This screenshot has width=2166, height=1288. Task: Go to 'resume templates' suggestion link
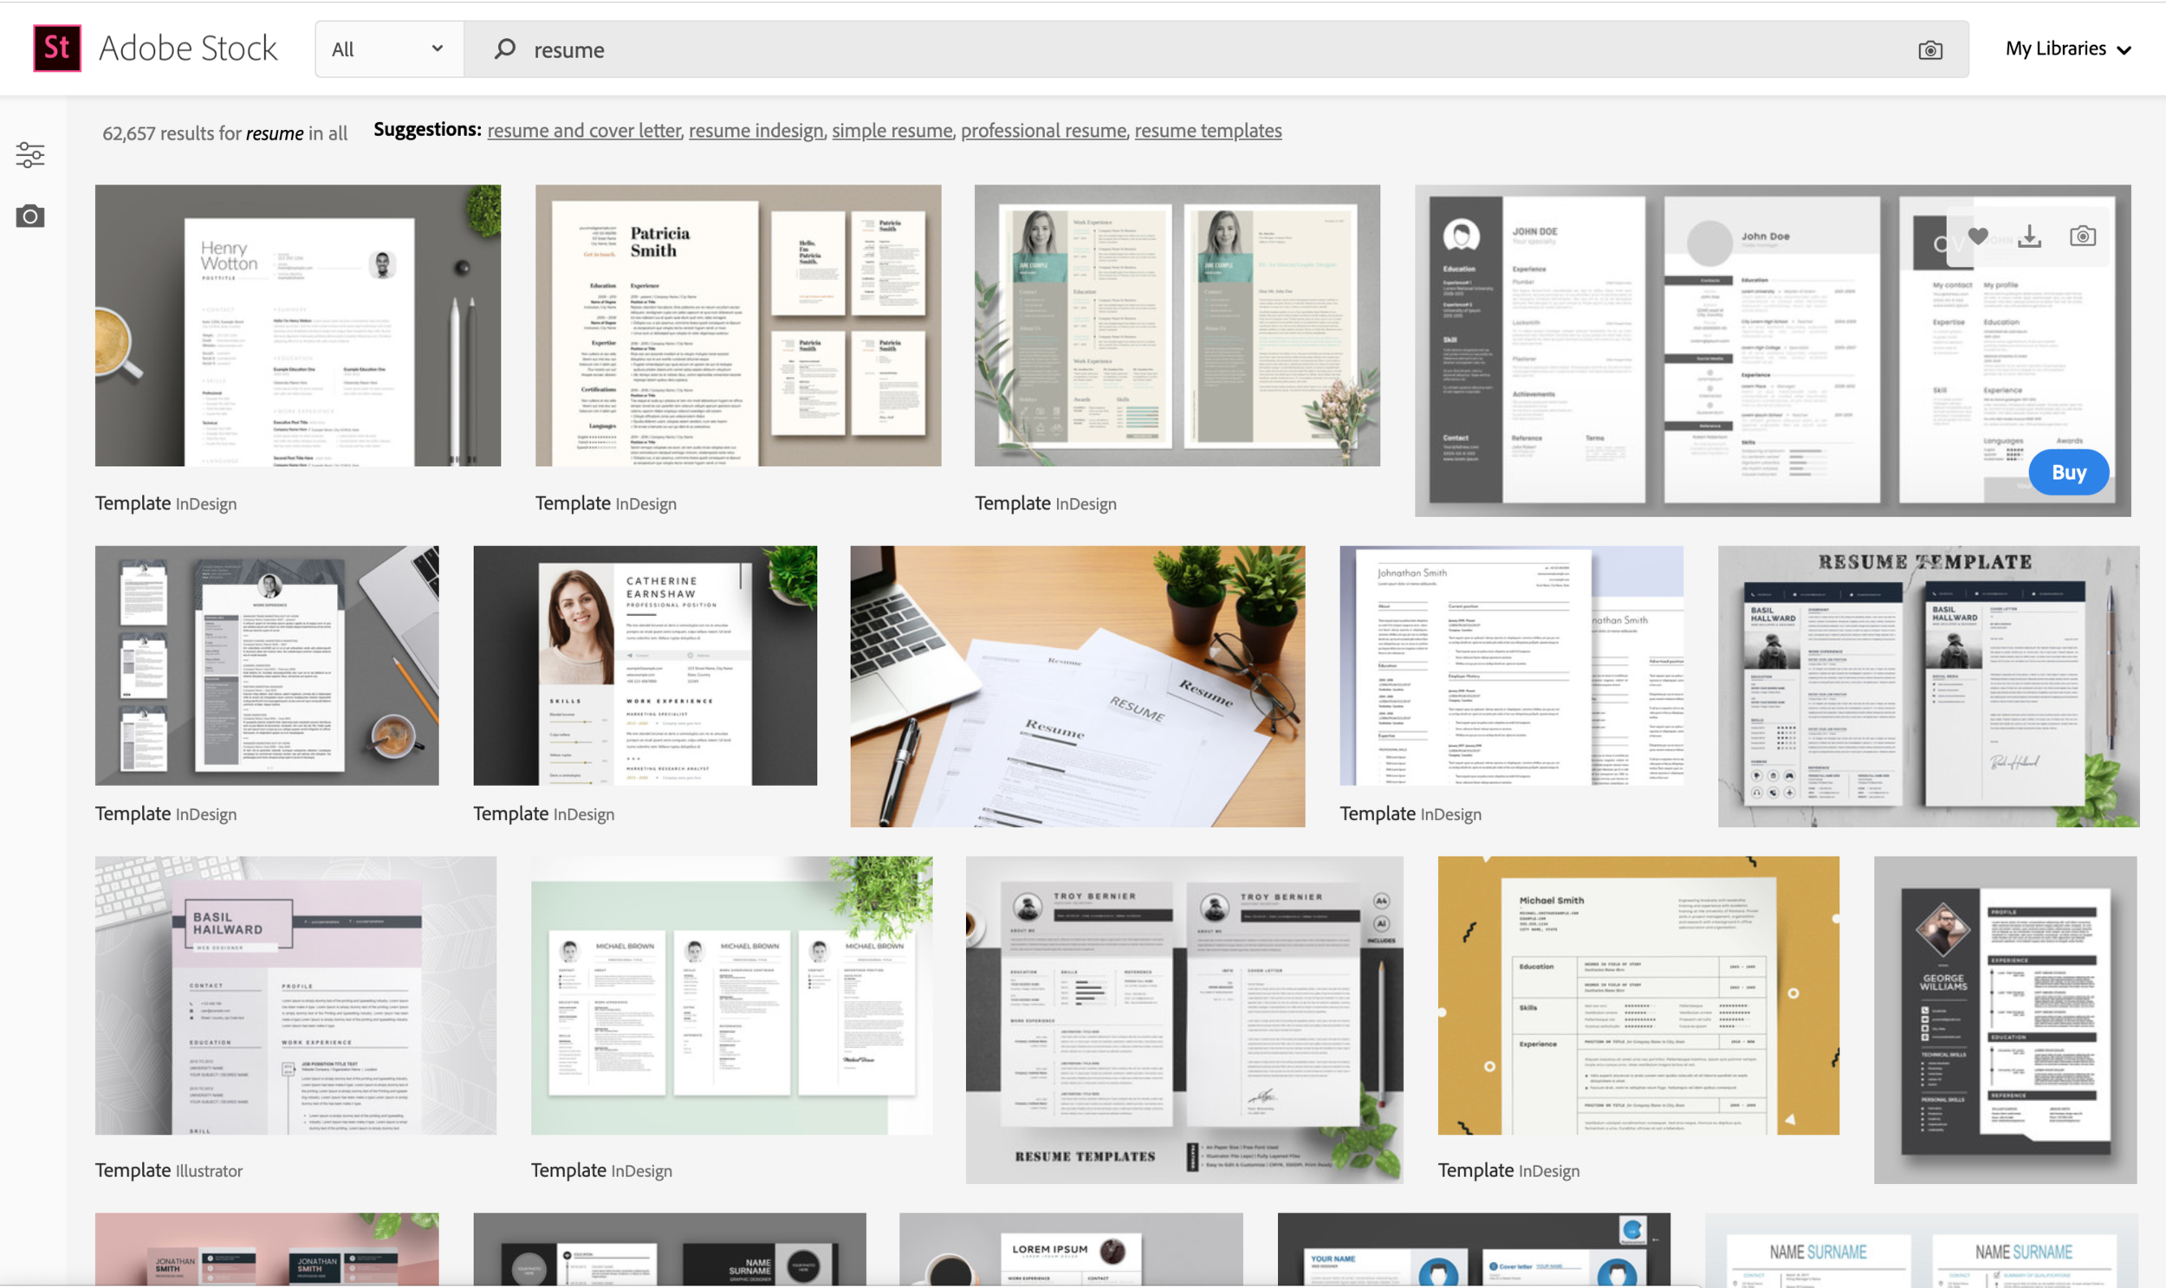point(1208,131)
